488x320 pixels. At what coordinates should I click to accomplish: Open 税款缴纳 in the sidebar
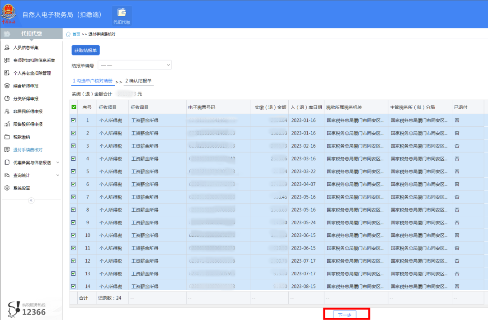22,137
